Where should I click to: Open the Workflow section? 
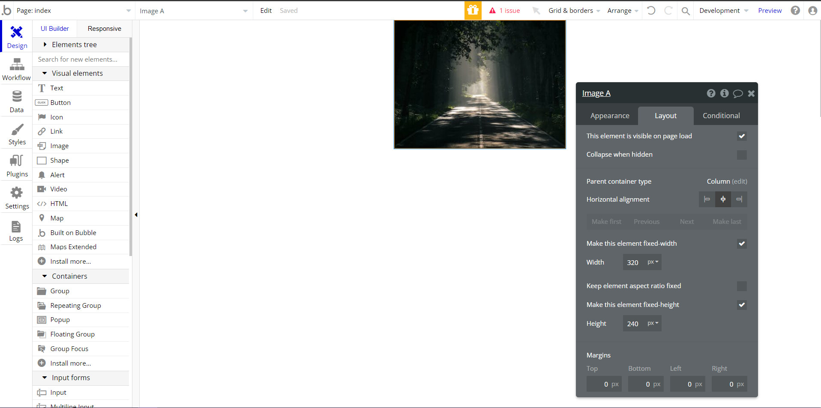click(17, 69)
